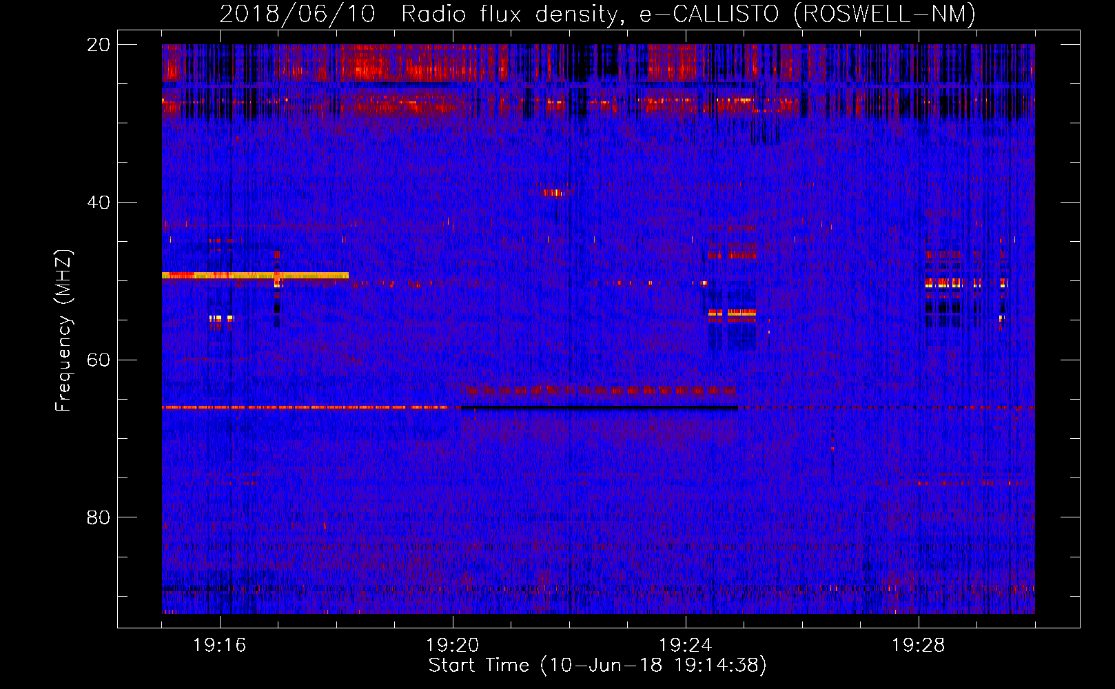
Task: Click the plot title '2018/06/10 Radio flux density'
Action: (x=597, y=14)
